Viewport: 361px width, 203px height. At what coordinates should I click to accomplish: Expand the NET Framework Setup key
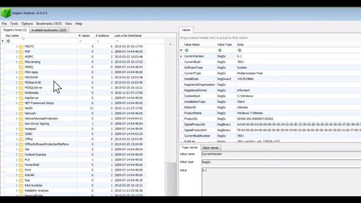[17, 103]
